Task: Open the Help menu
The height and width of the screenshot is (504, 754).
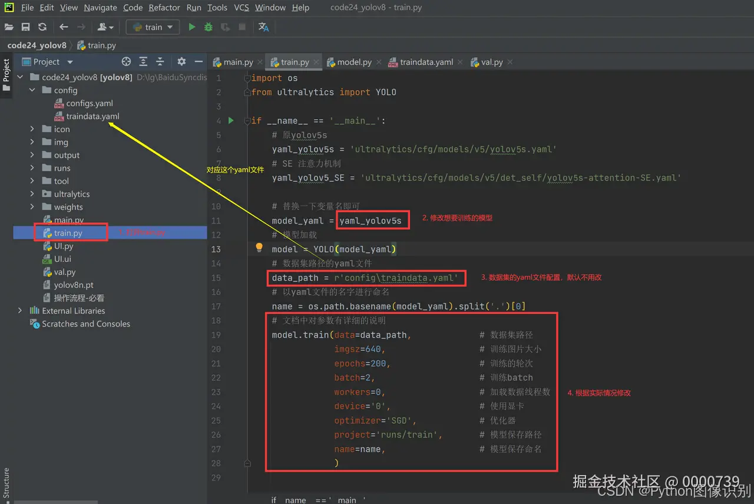Action: click(x=300, y=8)
